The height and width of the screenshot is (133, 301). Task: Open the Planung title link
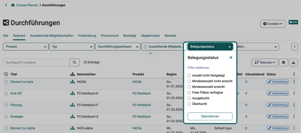coord(16,105)
